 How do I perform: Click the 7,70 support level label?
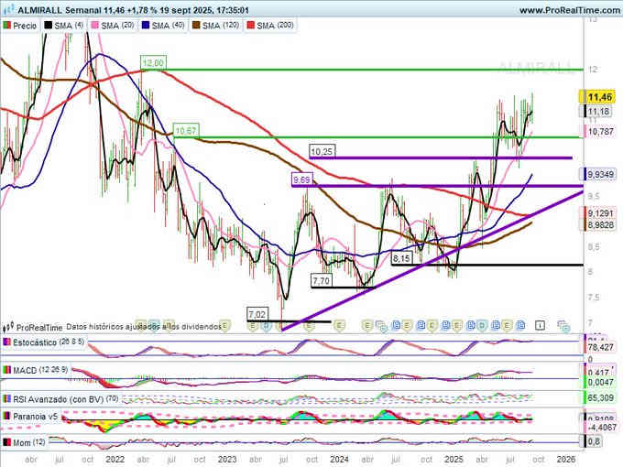321,281
